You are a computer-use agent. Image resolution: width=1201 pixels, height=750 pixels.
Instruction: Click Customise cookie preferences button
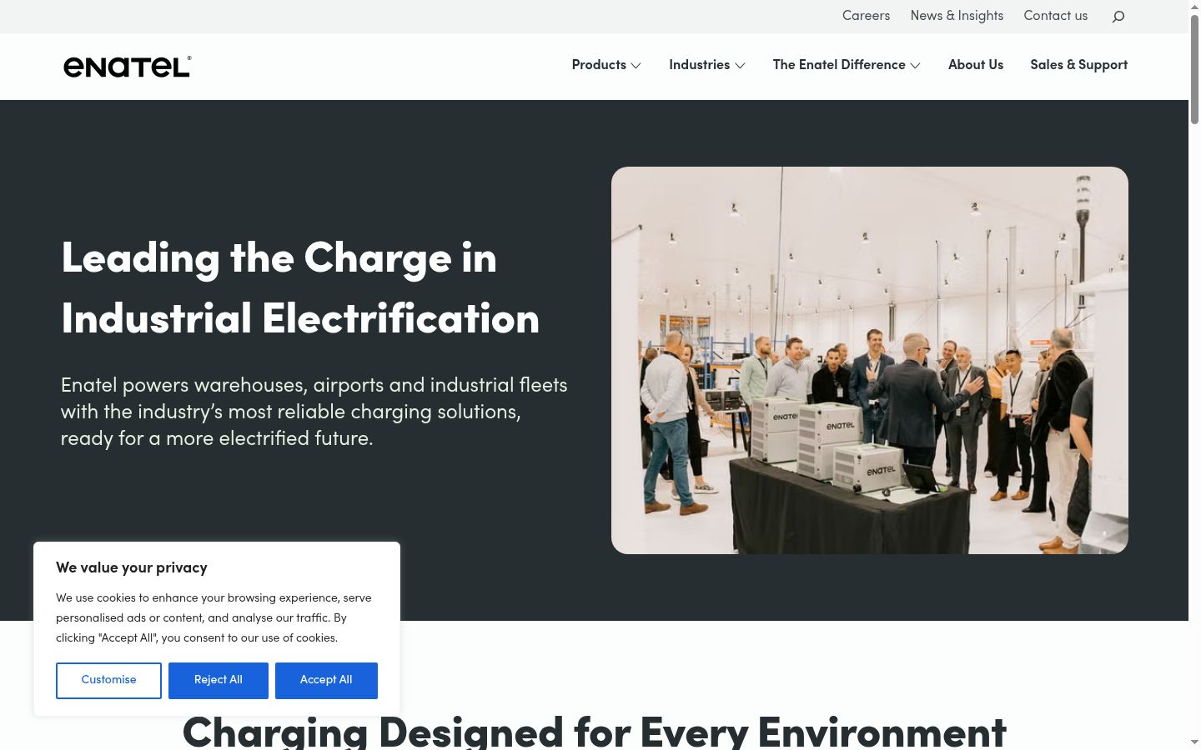coord(108,681)
